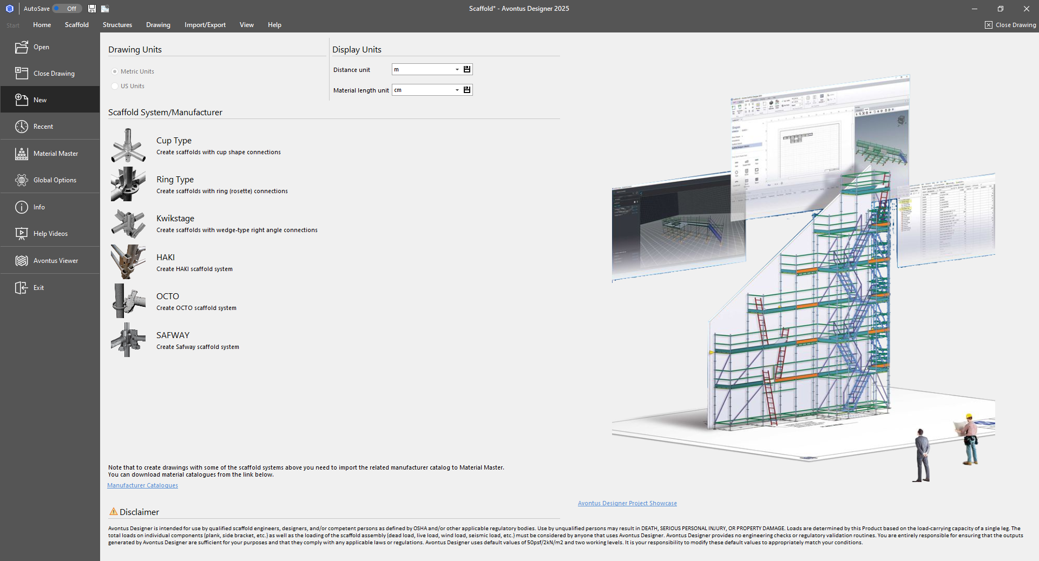The image size is (1039, 561).
Task: Click 'Create OCTO scaffold system' description
Action: point(196,308)
